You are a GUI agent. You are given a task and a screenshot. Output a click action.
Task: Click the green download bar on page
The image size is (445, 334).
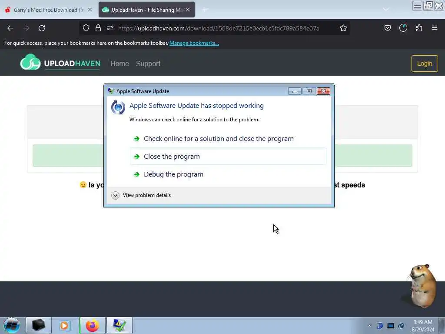coord(222,156)
